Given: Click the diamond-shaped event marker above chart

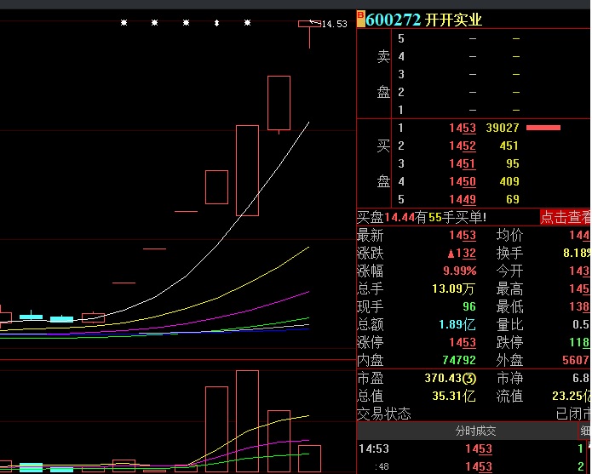Looking at the screenshot, I should (216, 23).
